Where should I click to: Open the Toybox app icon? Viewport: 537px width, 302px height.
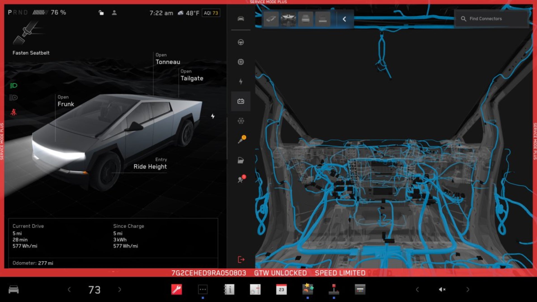pyautogui.click(x=307, y=289)
